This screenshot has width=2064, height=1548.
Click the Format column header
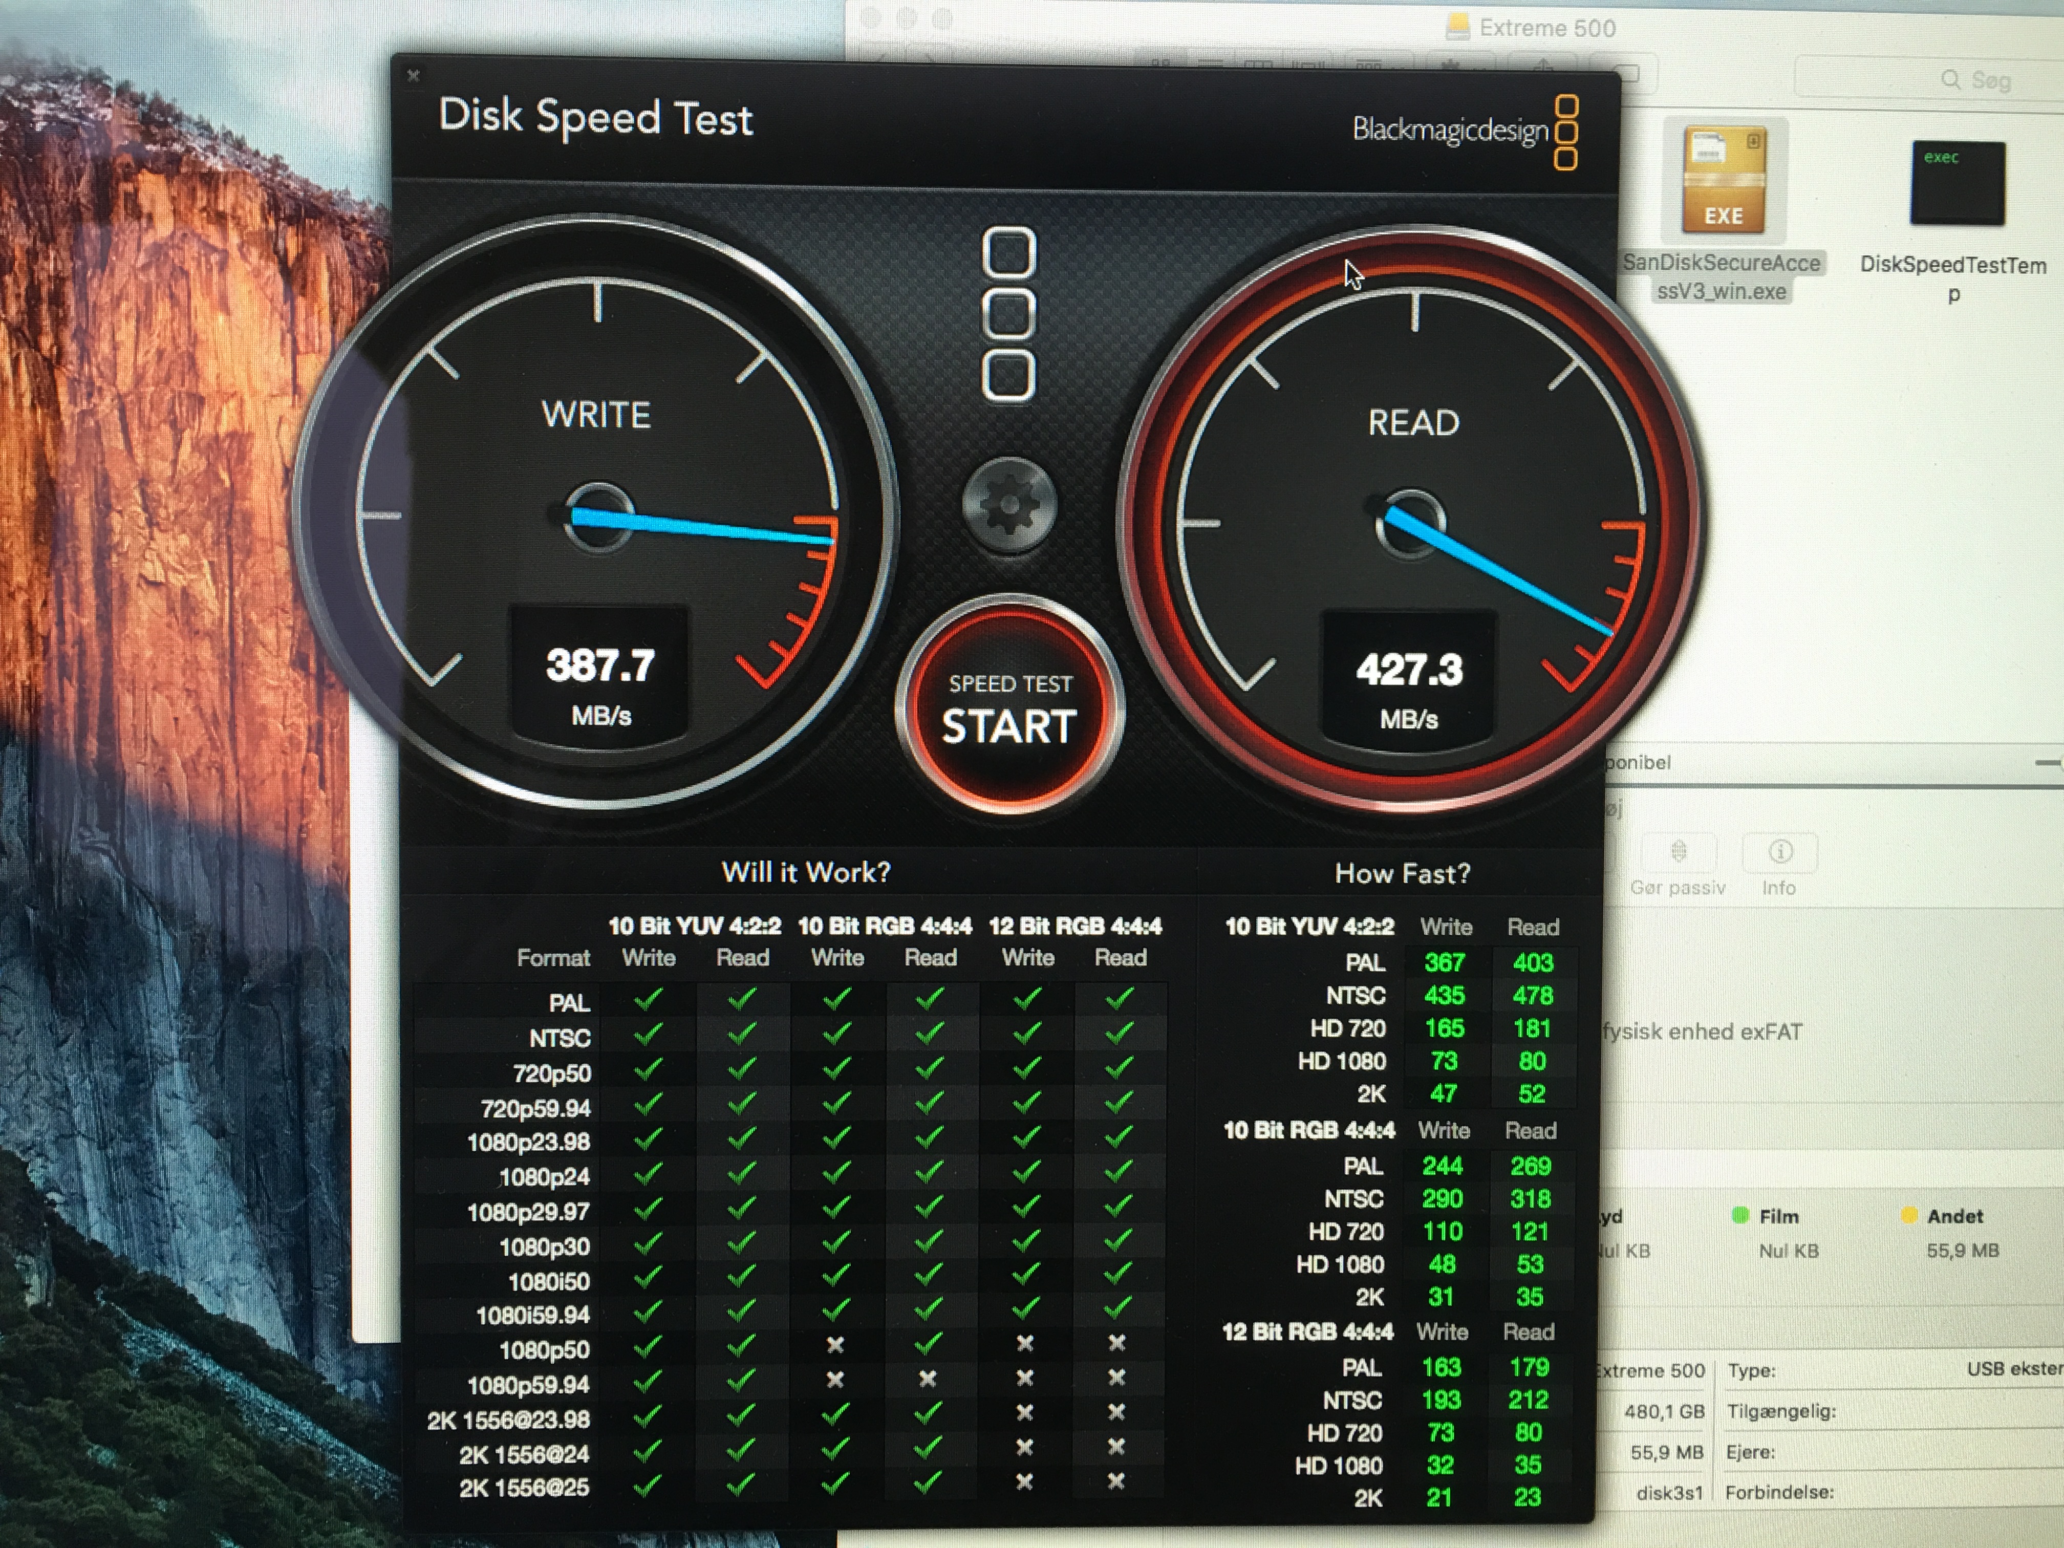[553, 958]
